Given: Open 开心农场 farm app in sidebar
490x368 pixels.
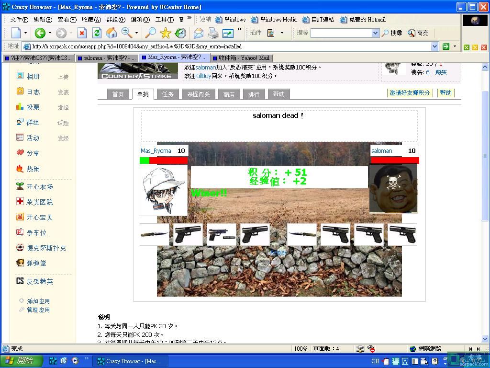Looking at the screenshot, I should point(39,186).
